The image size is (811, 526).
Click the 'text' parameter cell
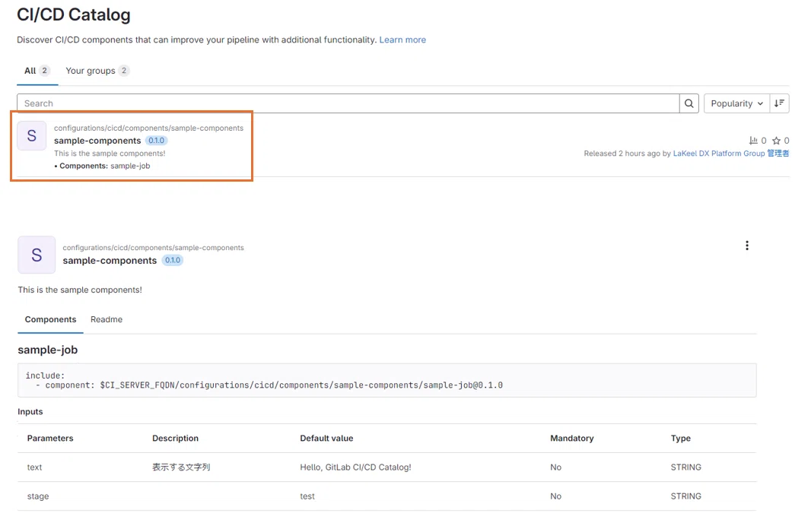[35, 467]
